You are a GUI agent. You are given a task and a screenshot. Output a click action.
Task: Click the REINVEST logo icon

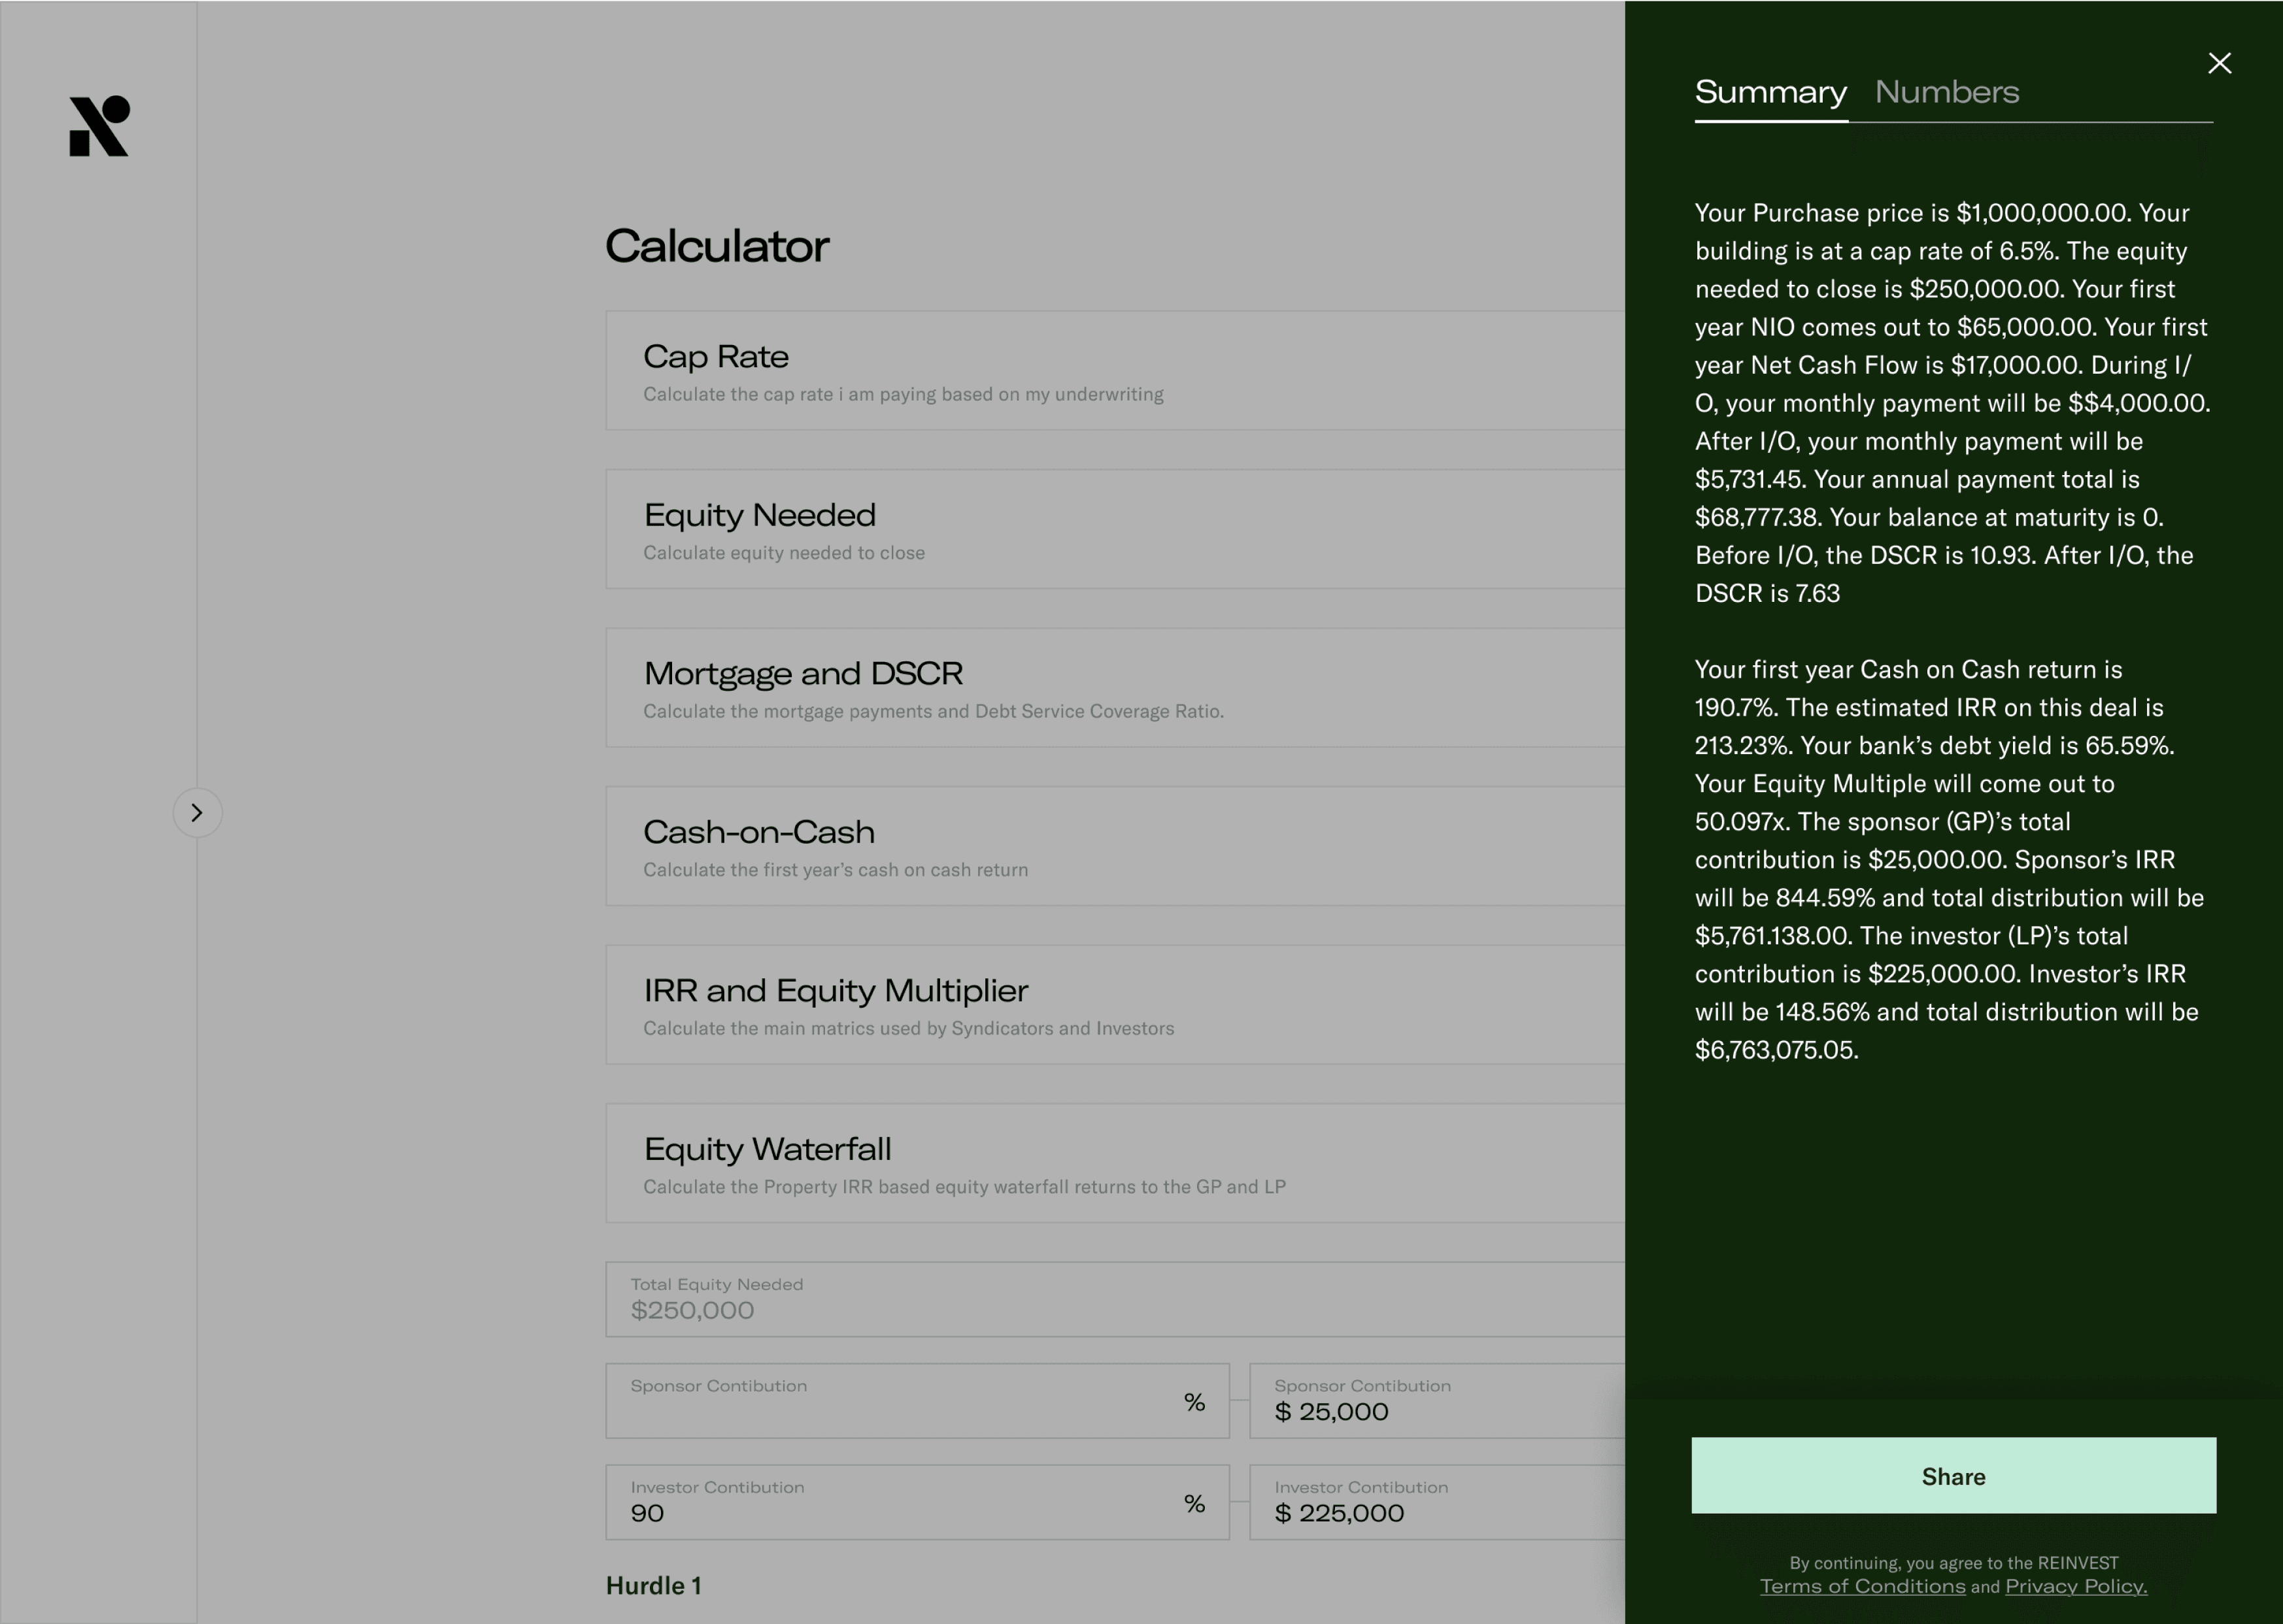point(99,126)
